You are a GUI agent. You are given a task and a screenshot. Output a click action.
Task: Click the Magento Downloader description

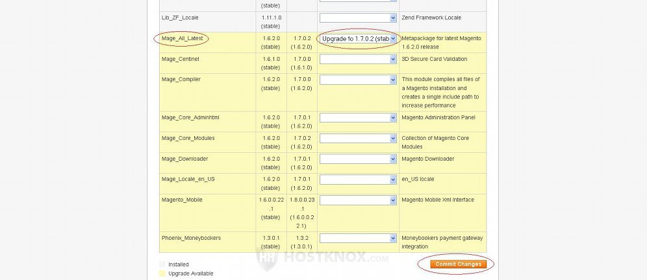pyautogui.click(x=428, y=159)
